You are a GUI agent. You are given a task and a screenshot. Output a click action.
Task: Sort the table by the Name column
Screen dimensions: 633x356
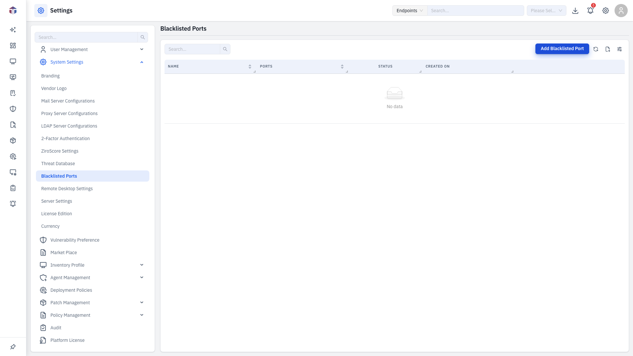pyautogui.click(x=250, y=67)
